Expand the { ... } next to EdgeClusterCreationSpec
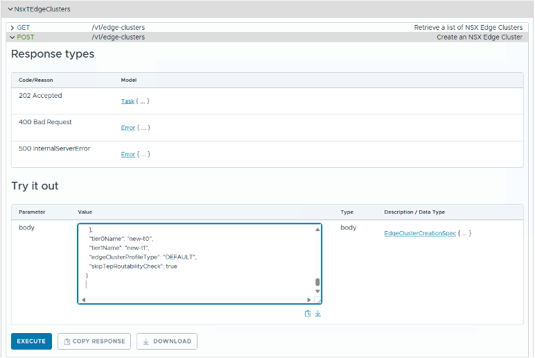The image size is (535, 358). 465,233
